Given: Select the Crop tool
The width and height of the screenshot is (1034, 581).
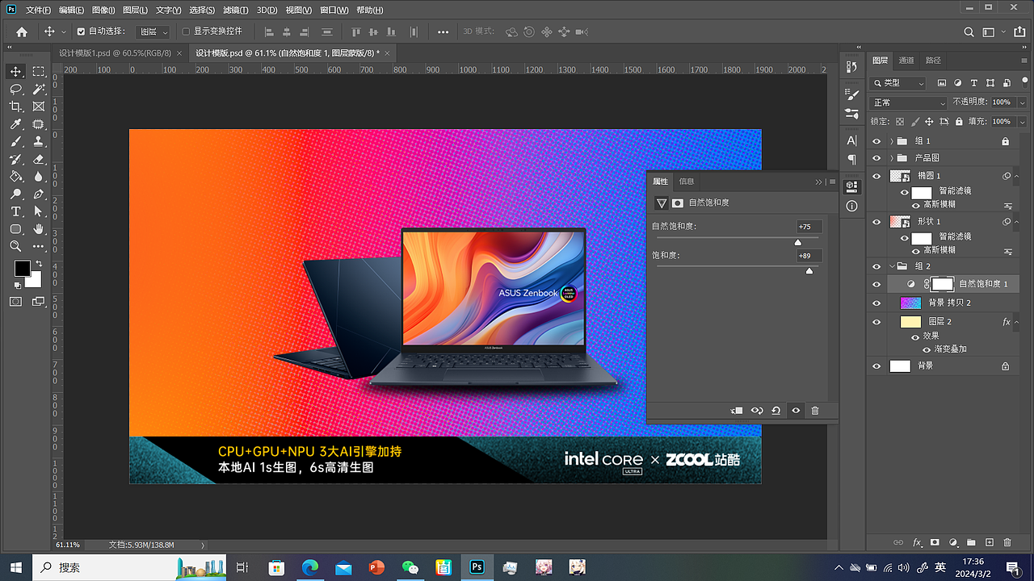Looking at the screenshot, I should (15, 107).
